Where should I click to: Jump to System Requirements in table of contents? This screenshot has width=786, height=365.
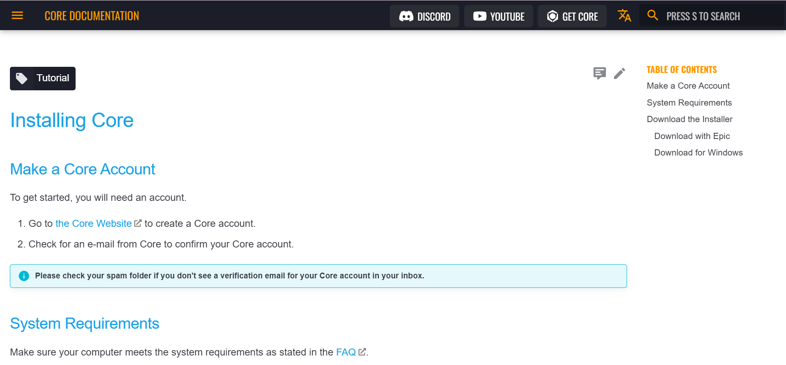click(689, 103)
